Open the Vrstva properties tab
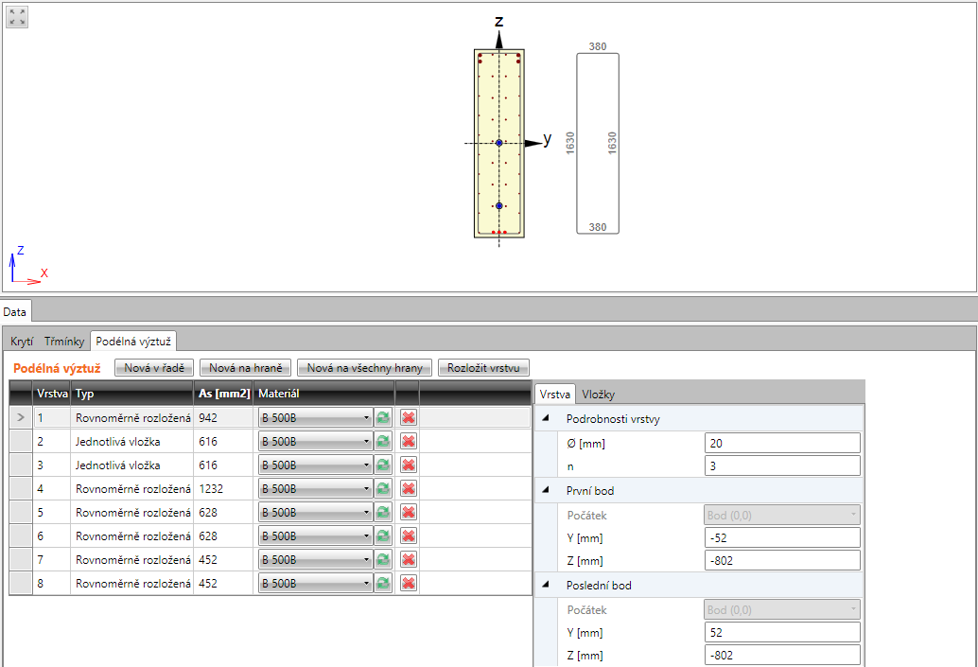This screenshot has width=978, height=667. pos(554,394)
